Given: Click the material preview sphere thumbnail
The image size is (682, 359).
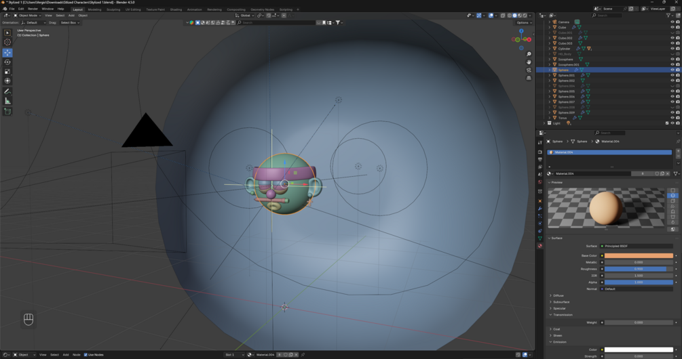Looking at the screenshot, I should point(606,209).
